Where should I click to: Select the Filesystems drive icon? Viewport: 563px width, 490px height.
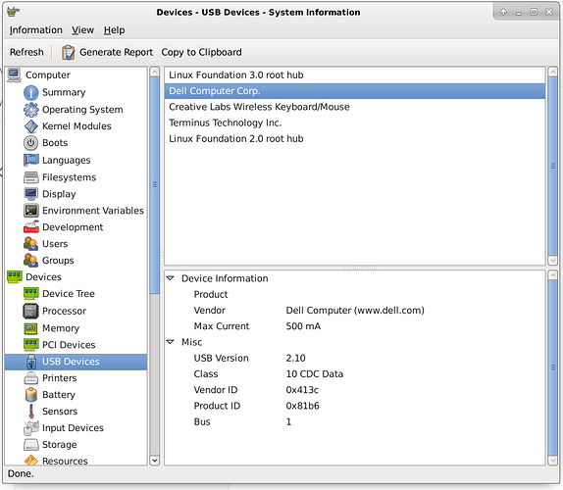tap(30, 177)
